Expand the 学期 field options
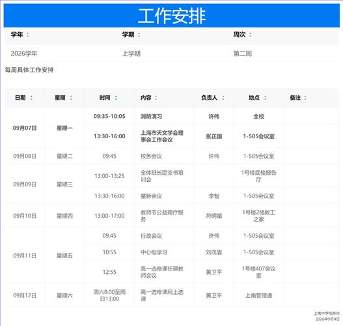Viewport: 343px width, 326px height. tap(139, 35)
